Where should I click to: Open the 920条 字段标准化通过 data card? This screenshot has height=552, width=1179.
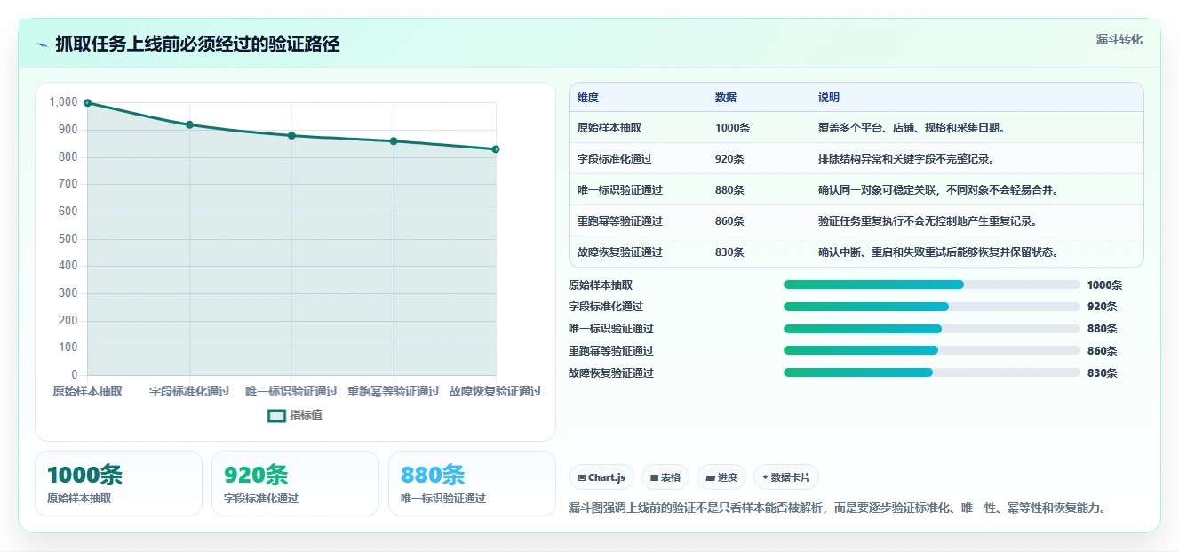coord(295,484)
